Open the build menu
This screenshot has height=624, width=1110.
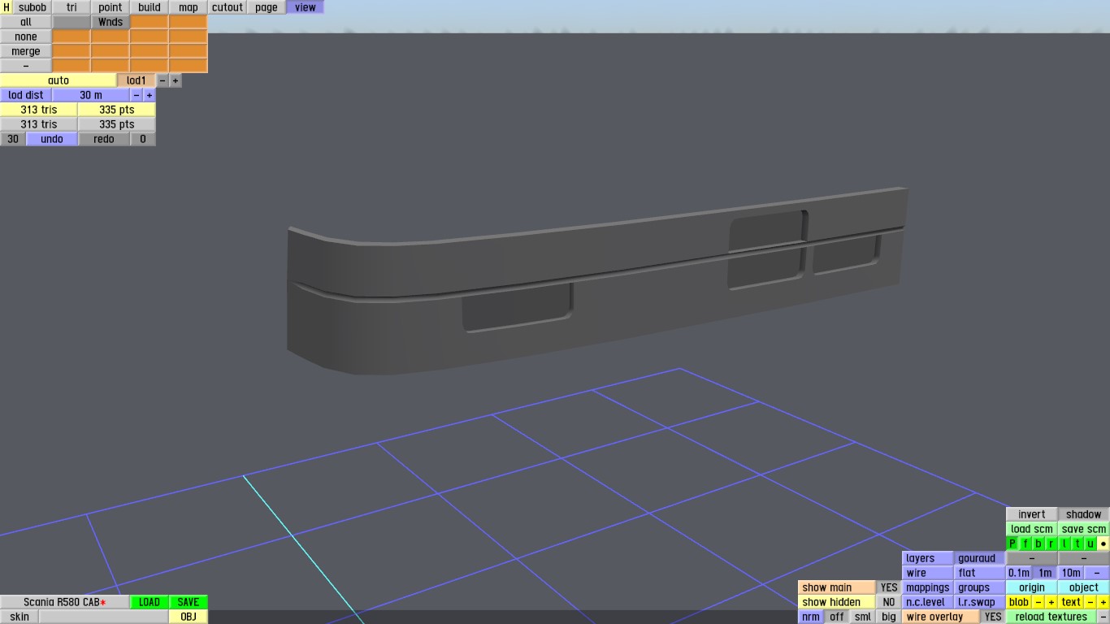pyautogui.click(x=150, y=7)
